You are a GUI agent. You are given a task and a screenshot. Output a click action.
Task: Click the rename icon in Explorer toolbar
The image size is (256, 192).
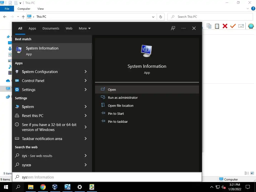[241, 26]
